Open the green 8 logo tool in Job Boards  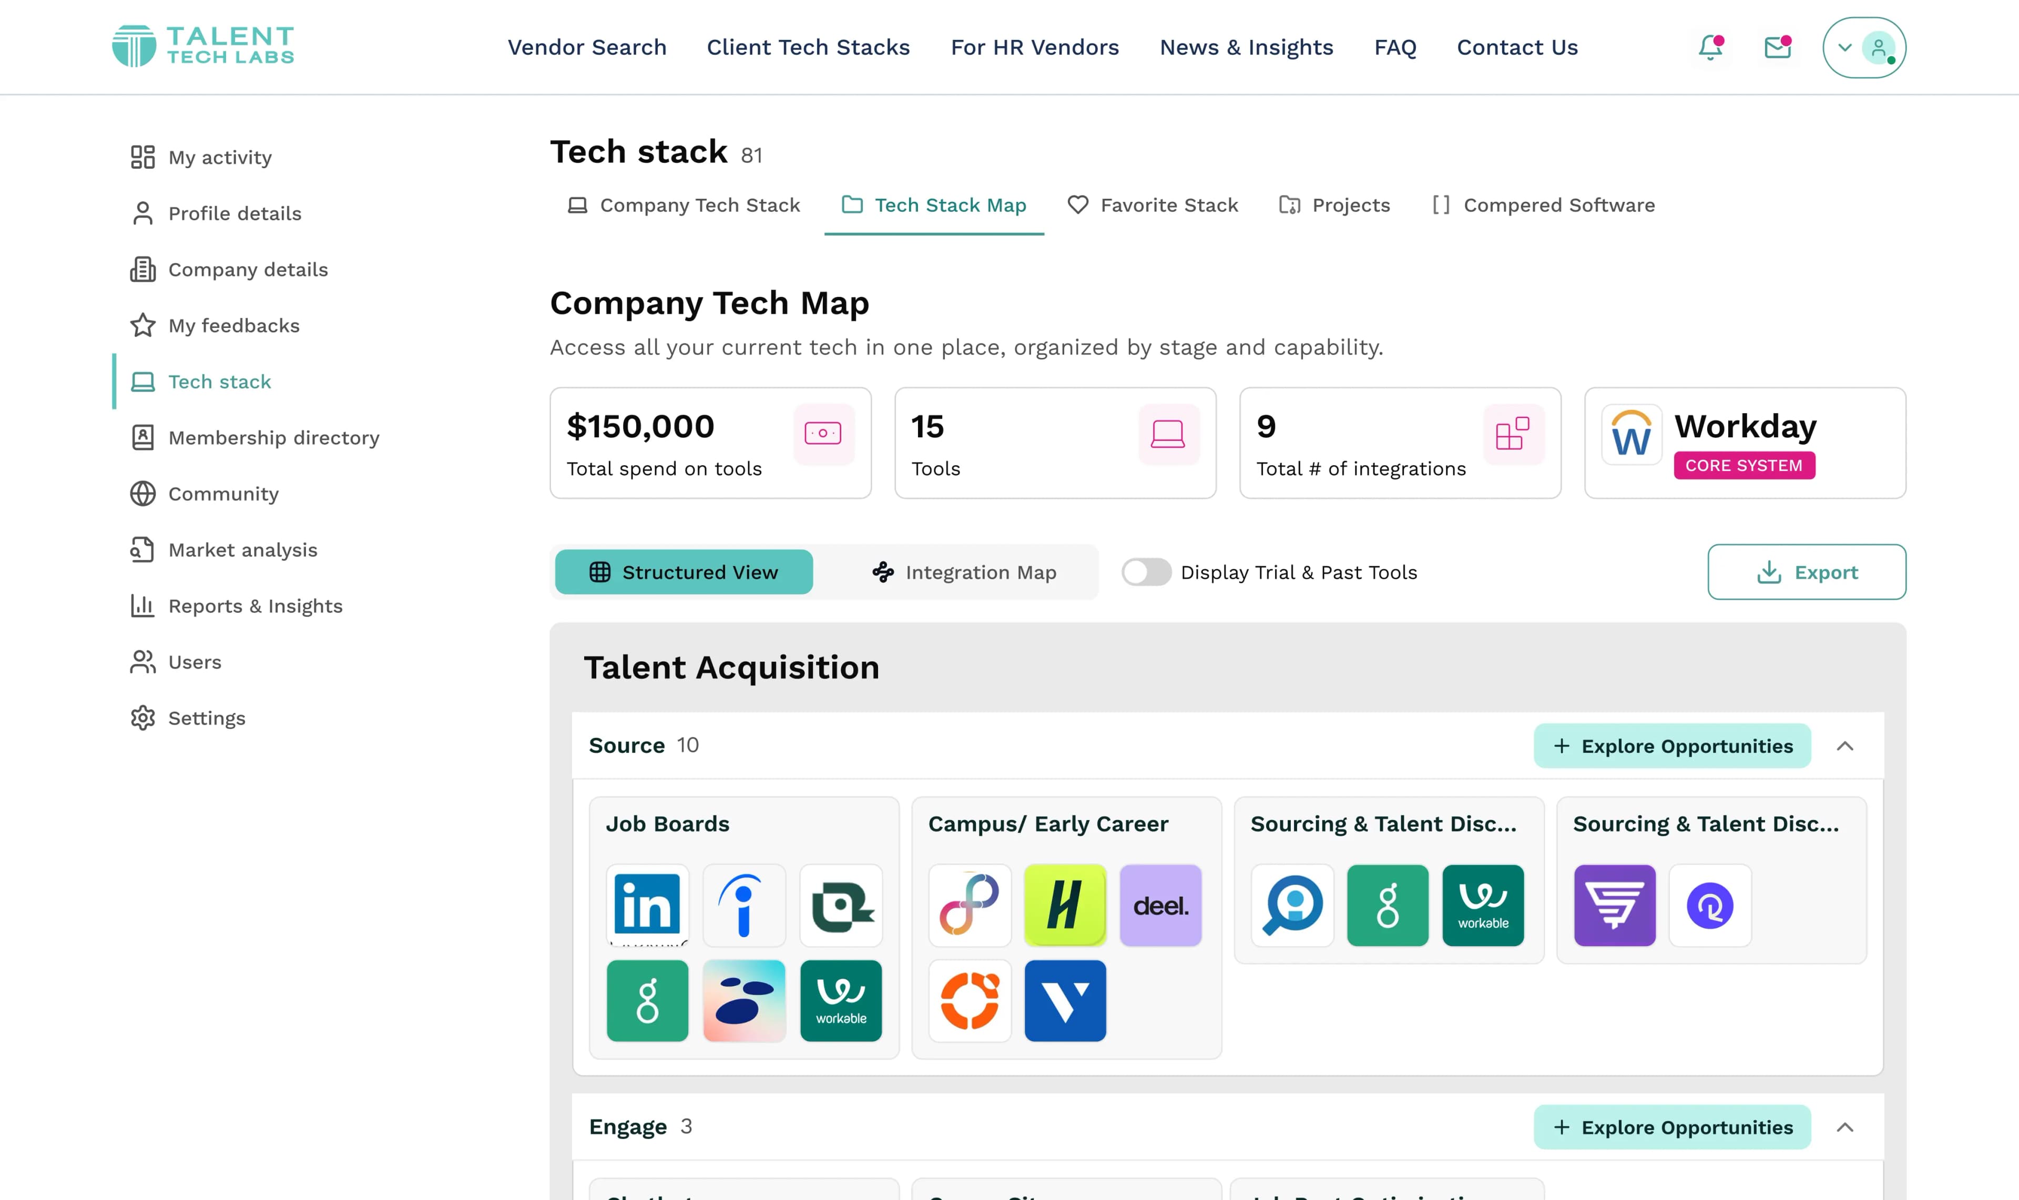coord(647,1001)
